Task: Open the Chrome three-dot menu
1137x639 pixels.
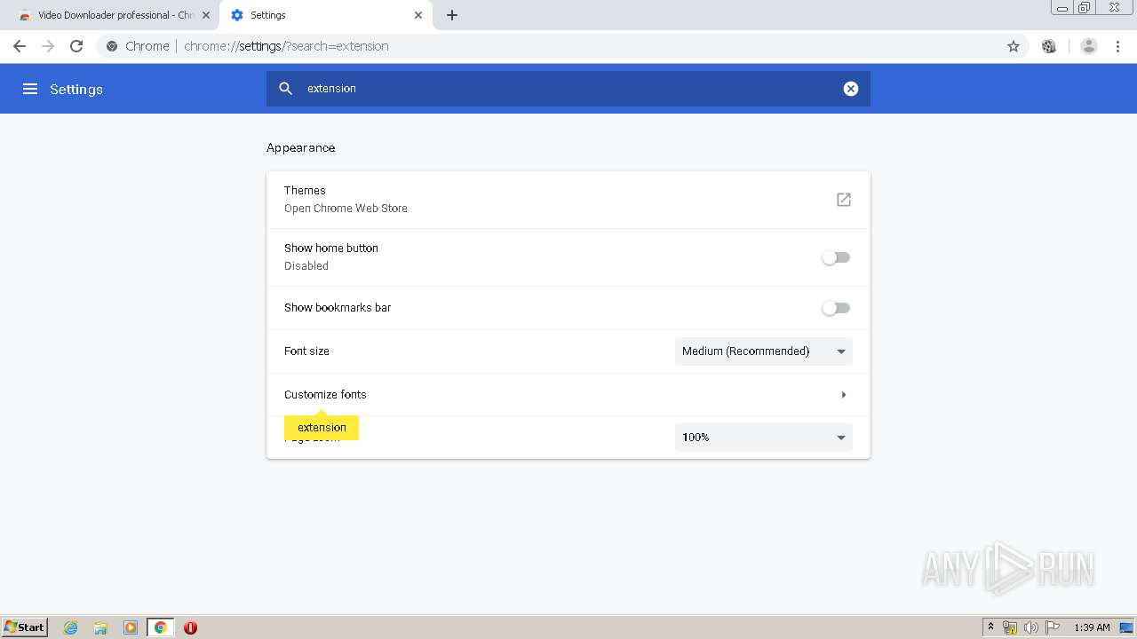Action: point(1118,46)
